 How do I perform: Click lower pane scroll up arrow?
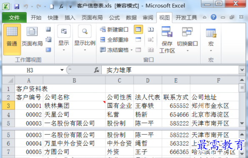pyautogui.click(x=242, y=134)
